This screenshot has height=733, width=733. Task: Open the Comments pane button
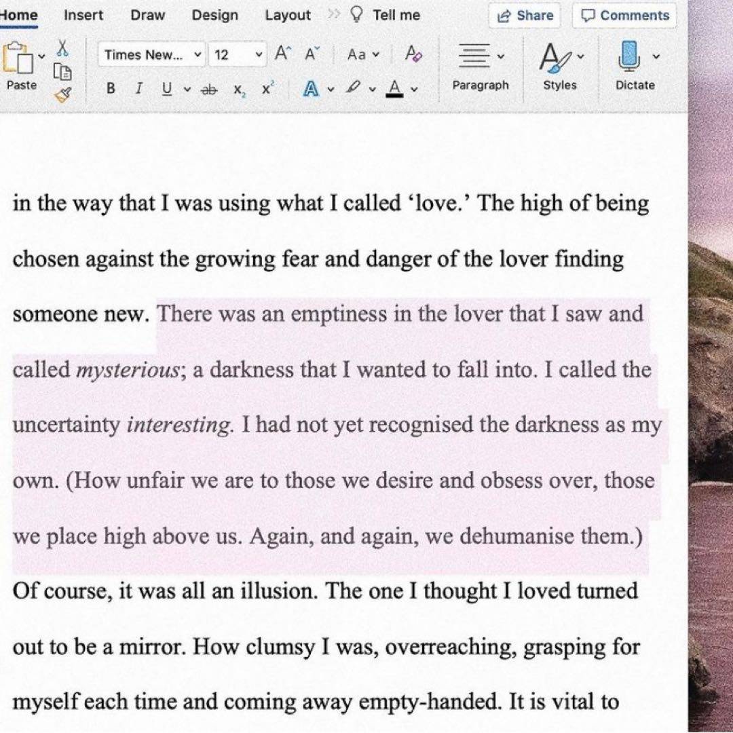click(625, 16)
